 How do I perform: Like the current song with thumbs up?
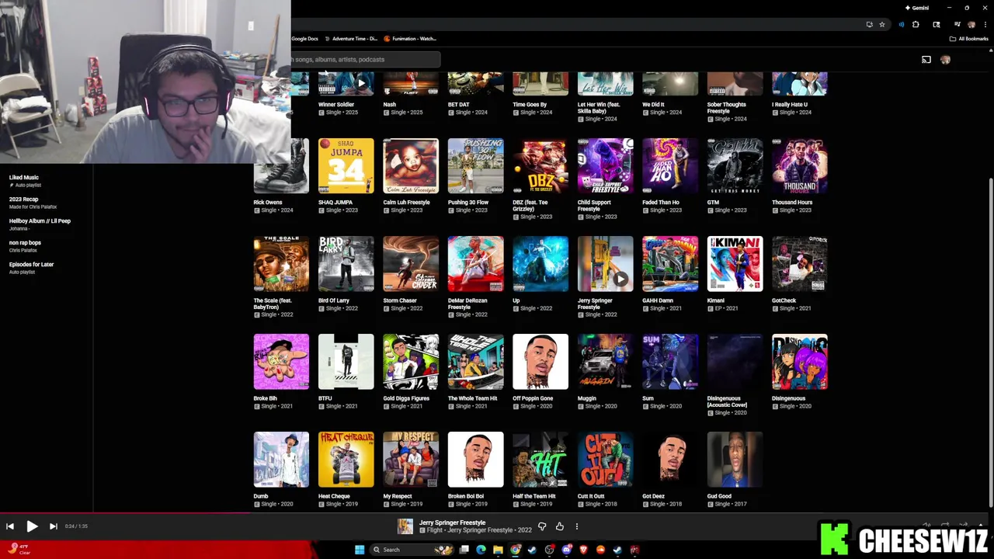click(x=559, y=526)
